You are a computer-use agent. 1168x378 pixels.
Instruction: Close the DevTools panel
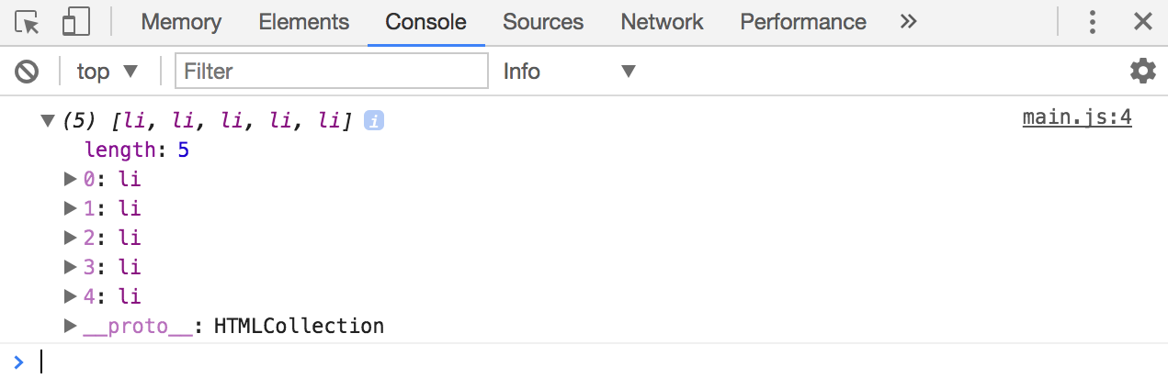(x=1142, y=22)
